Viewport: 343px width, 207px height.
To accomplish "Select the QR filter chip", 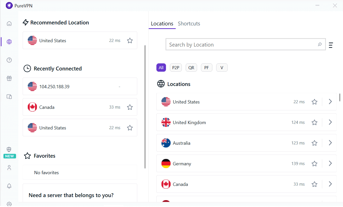I will click(x=191, y=68).
